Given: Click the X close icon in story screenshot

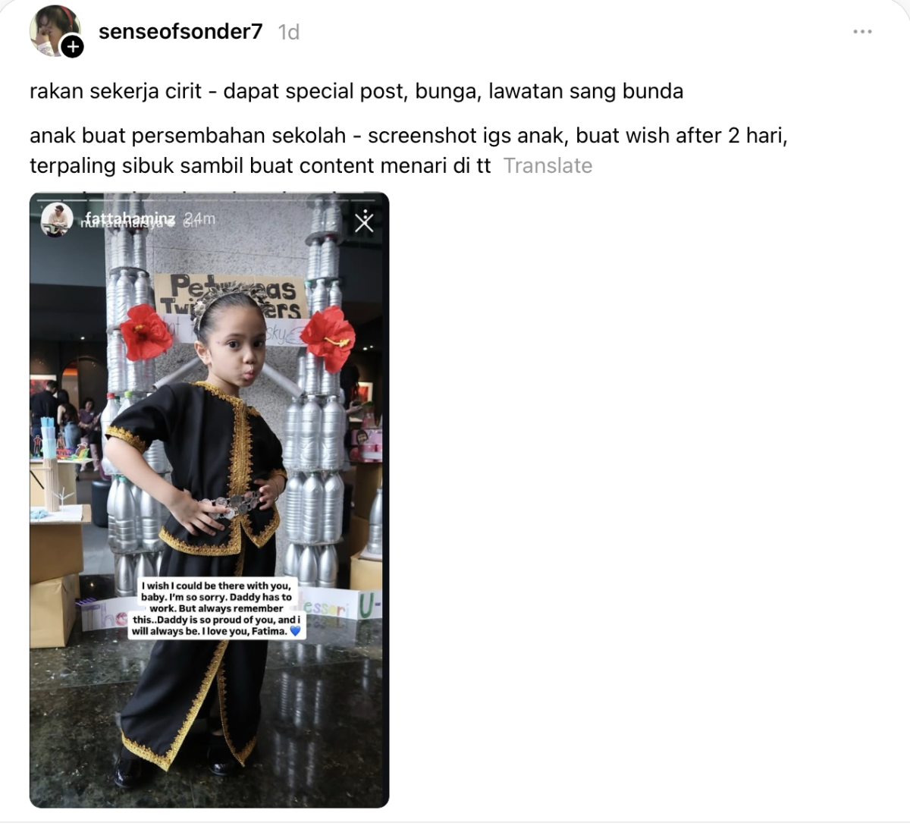Looking at the screenshot, I should click(x=364, y=221).
